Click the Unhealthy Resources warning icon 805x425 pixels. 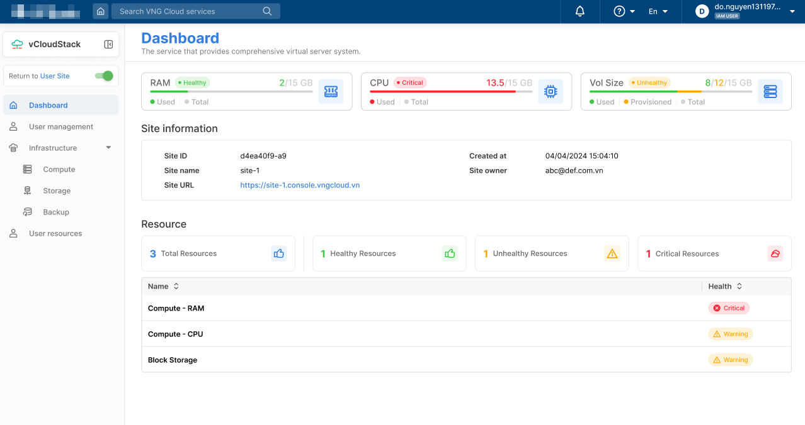pyautogui.click(x=612, y=253)
